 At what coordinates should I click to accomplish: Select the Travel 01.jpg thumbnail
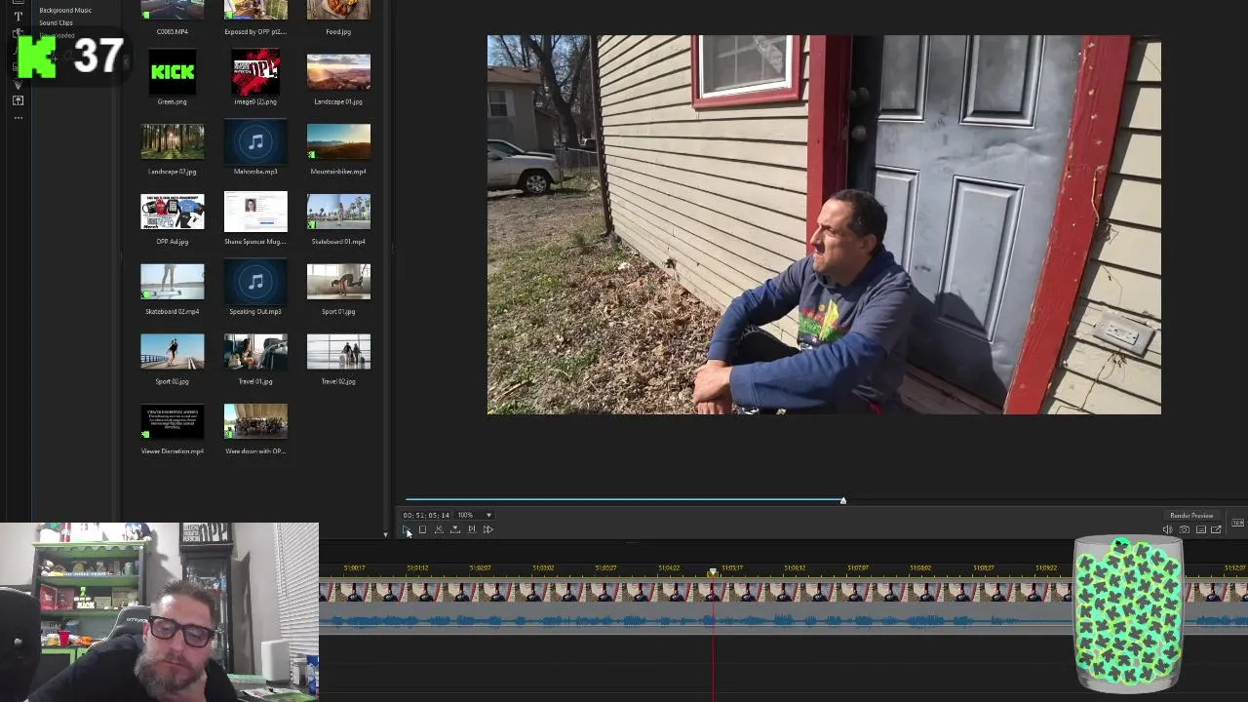255,352
